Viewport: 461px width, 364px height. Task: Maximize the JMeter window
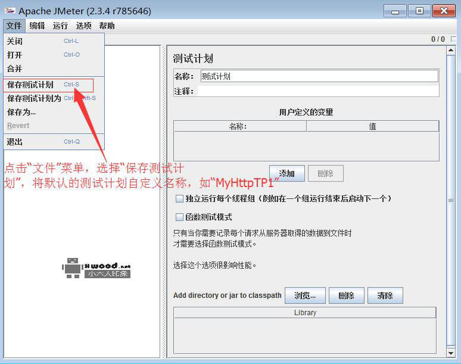point(419,11)
